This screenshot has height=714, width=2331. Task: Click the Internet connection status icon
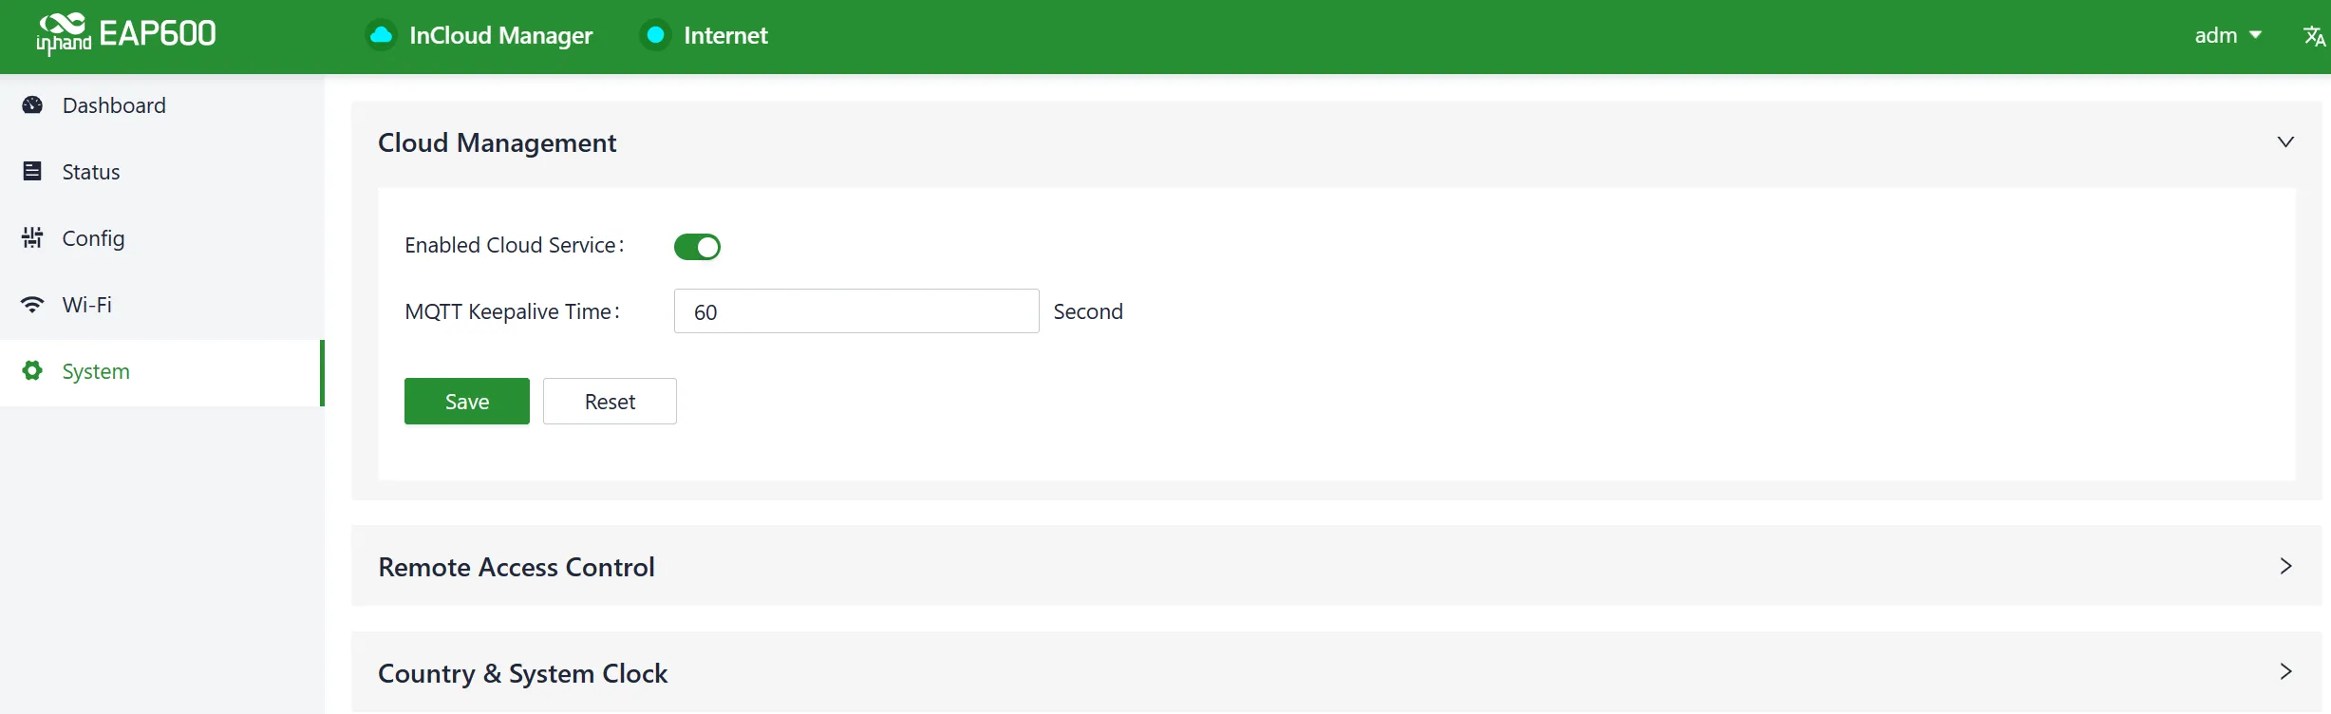pyautogui.click(x=655, y=35)
